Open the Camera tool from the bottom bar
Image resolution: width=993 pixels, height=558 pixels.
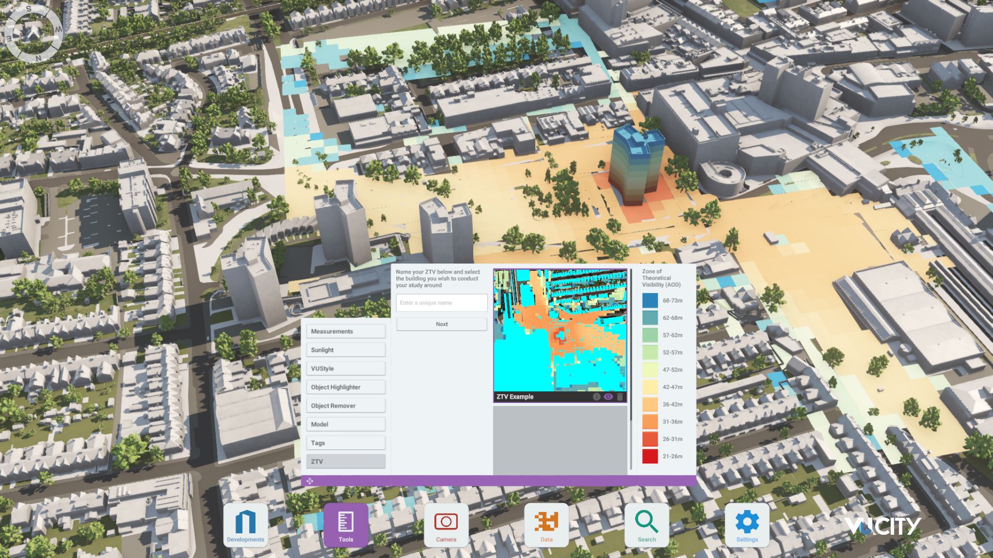[x=446, y=524]
